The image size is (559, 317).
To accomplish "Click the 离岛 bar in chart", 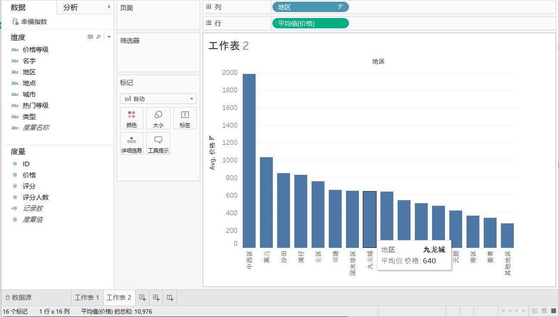I will tap(266, 202).
